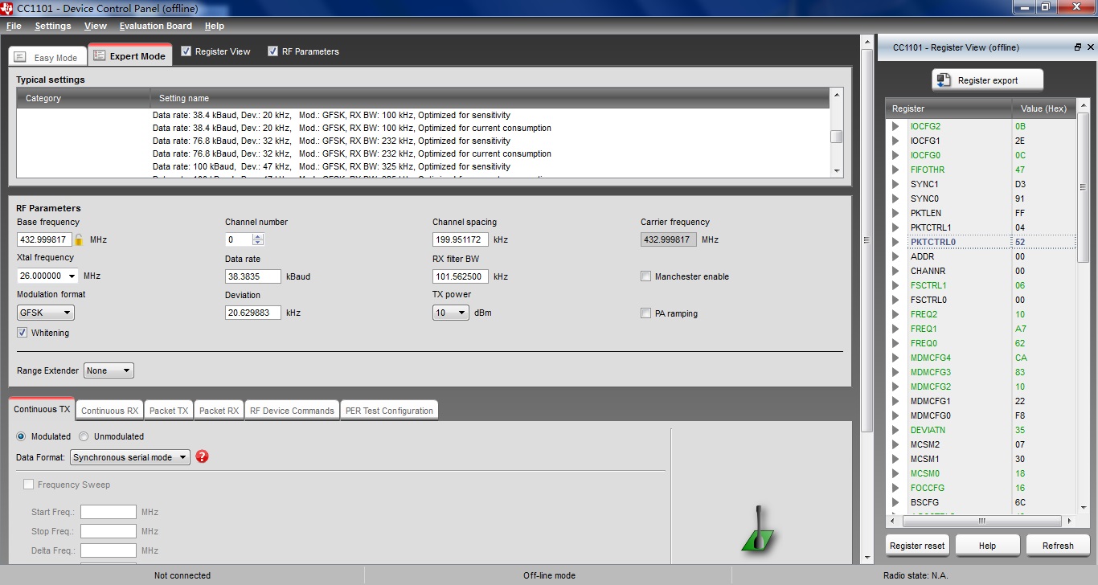Select the Unmodulated radio button
This screenshot has width=1098, height=585.
point(84,436)
